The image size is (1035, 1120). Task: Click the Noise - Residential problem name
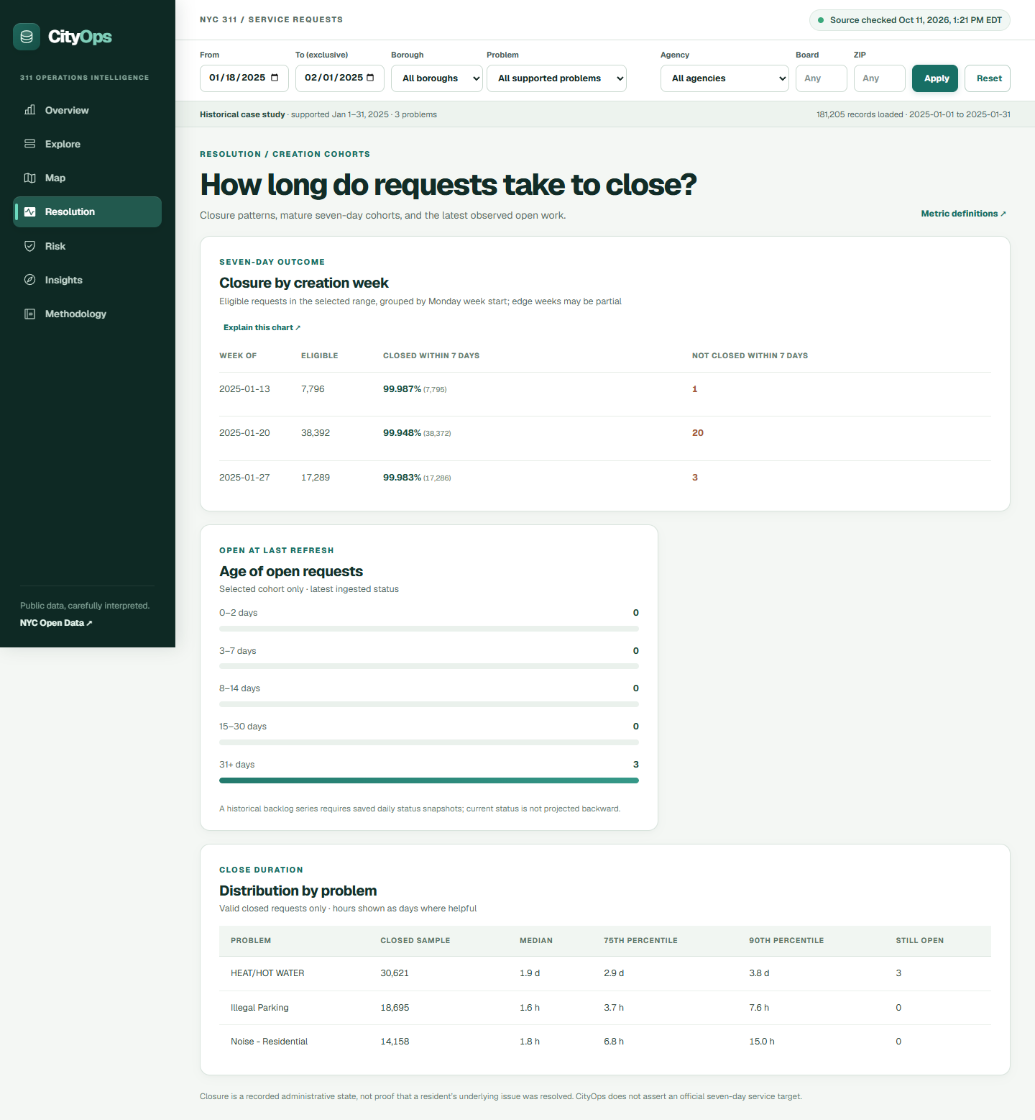coord(269,1042)
